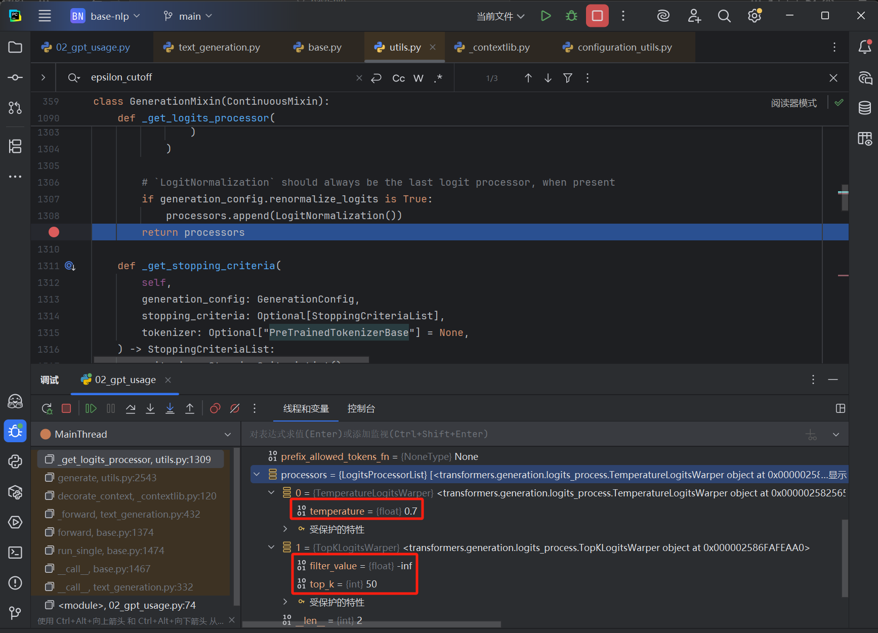The image size is (878, 633).
Task: Collapse the processors variable node
Action: pyautogui.click(x=257, y=475)
